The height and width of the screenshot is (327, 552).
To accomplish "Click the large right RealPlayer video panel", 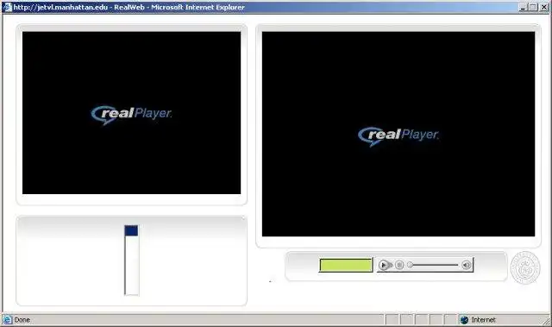I will pyautogui.click(x=398, y=134).
